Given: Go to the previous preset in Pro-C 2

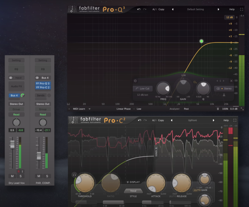Looking at the screenshot, I should (x=172, y=120).
